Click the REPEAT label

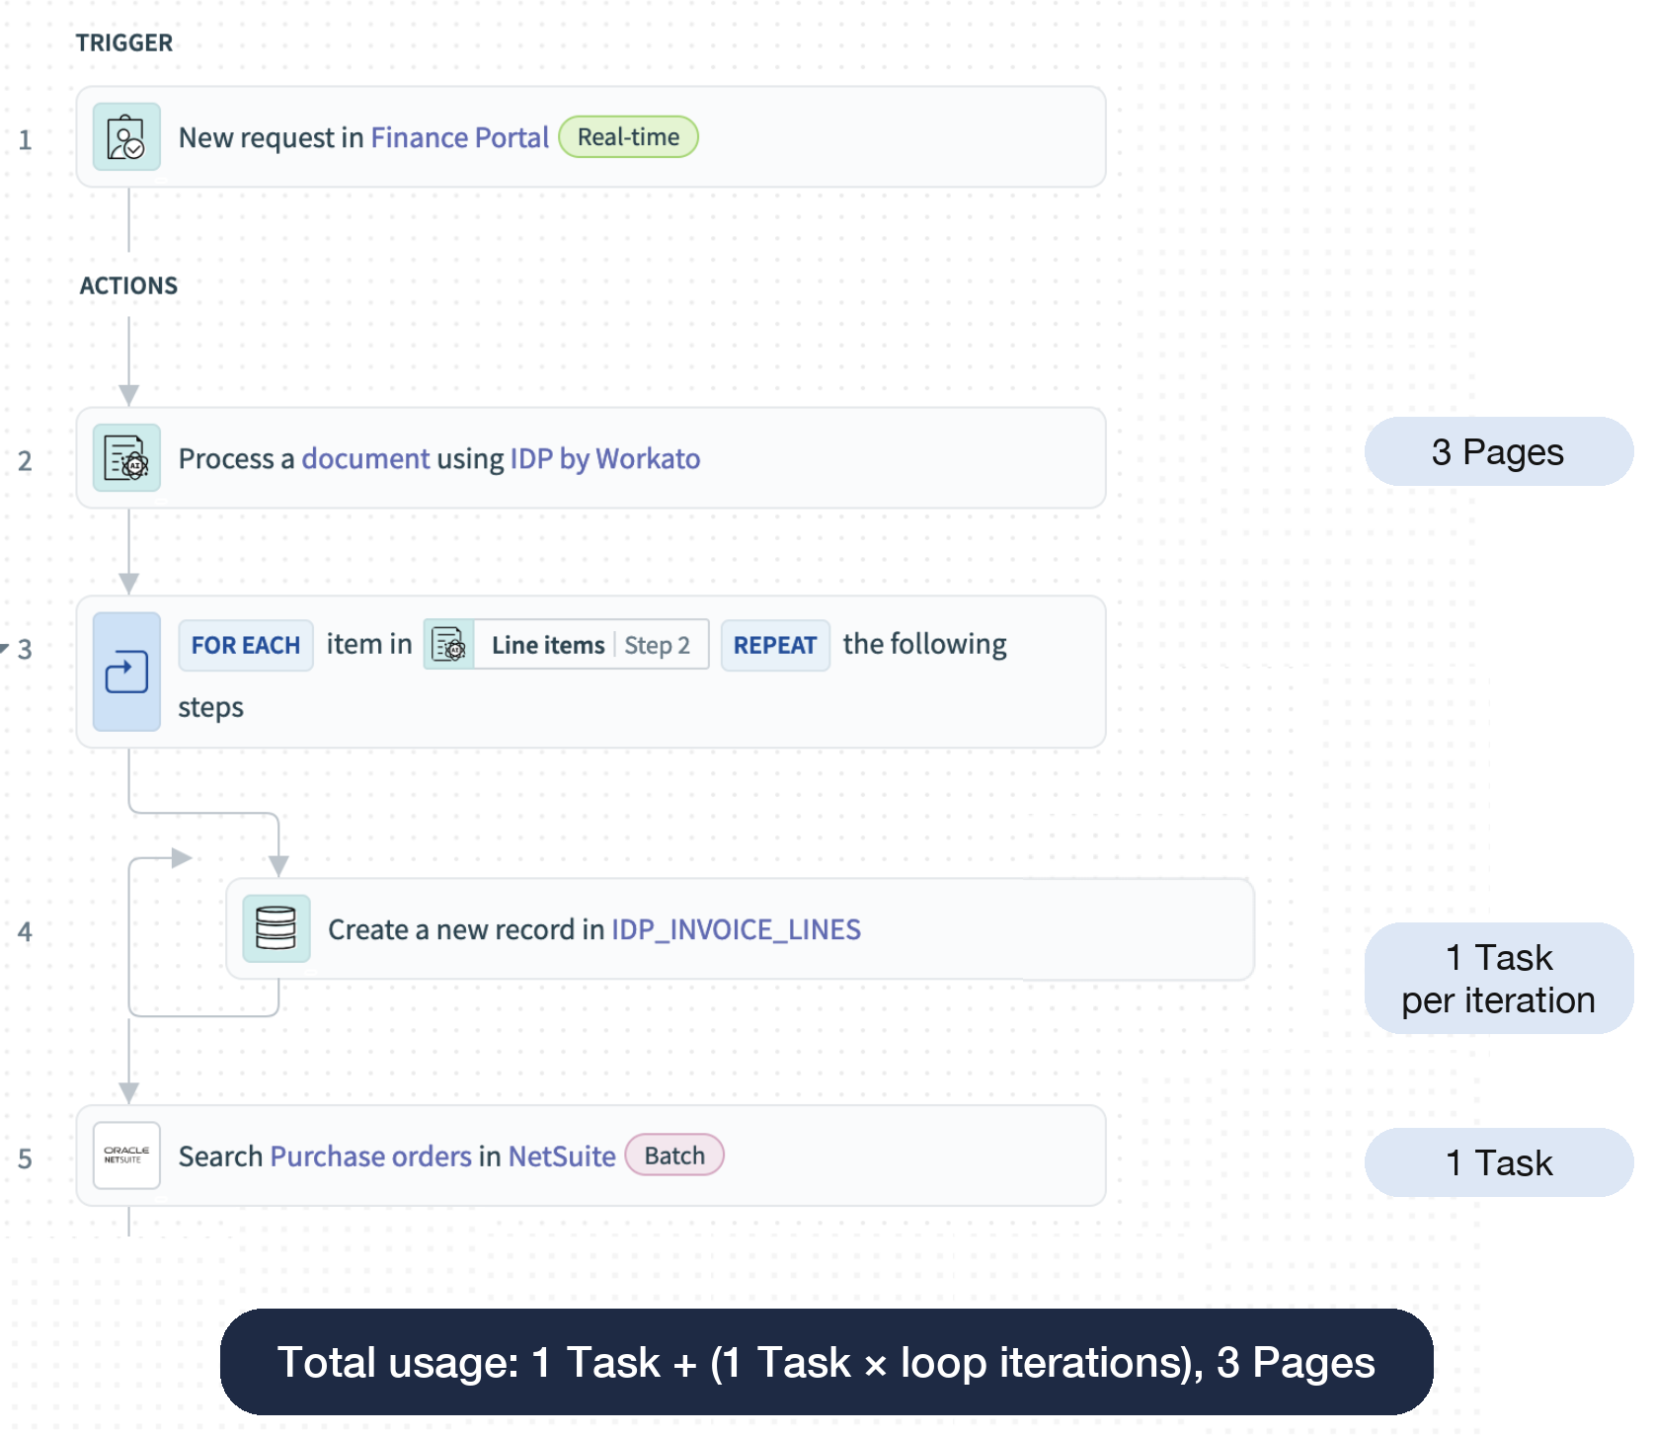pyautogui.click(x=775, y=645)
